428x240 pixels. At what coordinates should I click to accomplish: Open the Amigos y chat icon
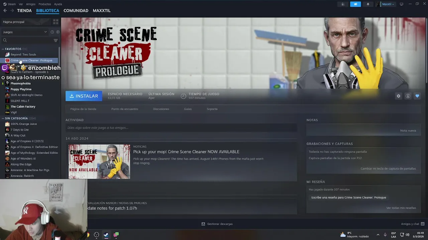pyautogui.click(x=422, y=224)
